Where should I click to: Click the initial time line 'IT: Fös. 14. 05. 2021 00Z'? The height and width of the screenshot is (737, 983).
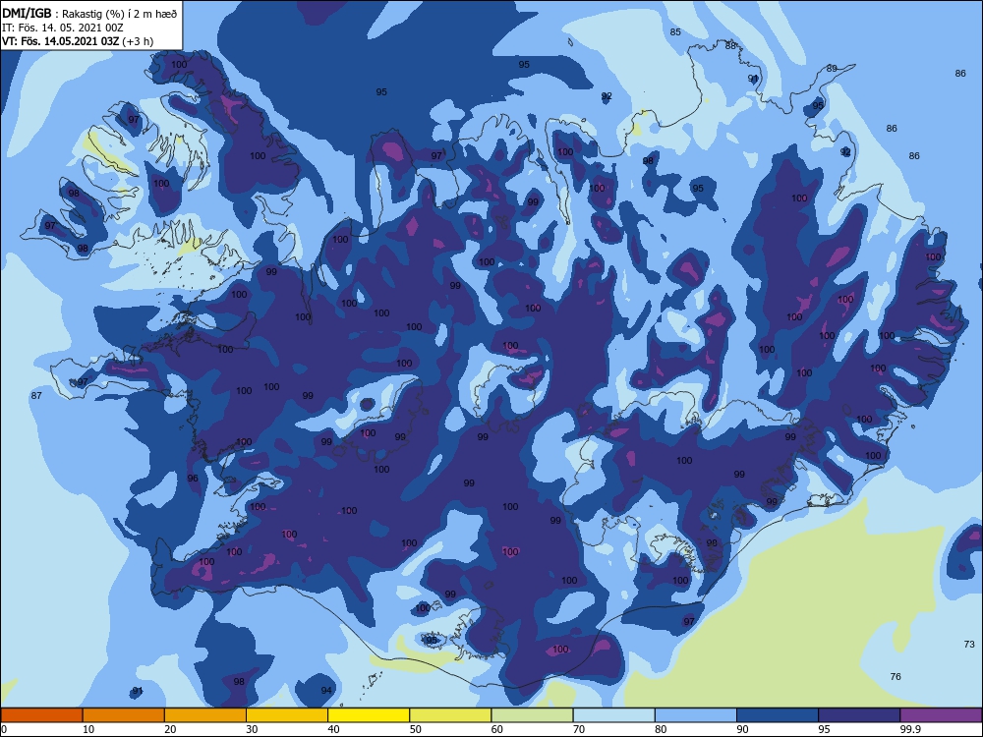click(x=63, y=28)
